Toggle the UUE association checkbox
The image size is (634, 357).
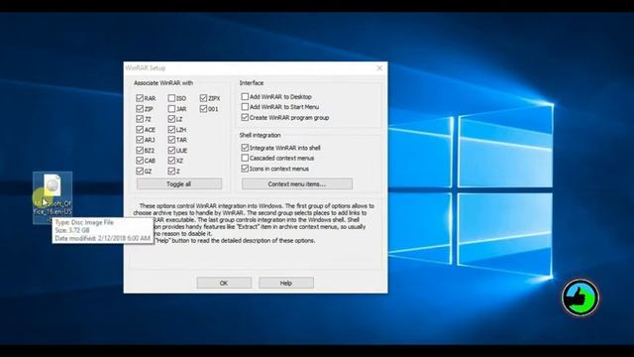pyautogui.click(x=171, y=150)
